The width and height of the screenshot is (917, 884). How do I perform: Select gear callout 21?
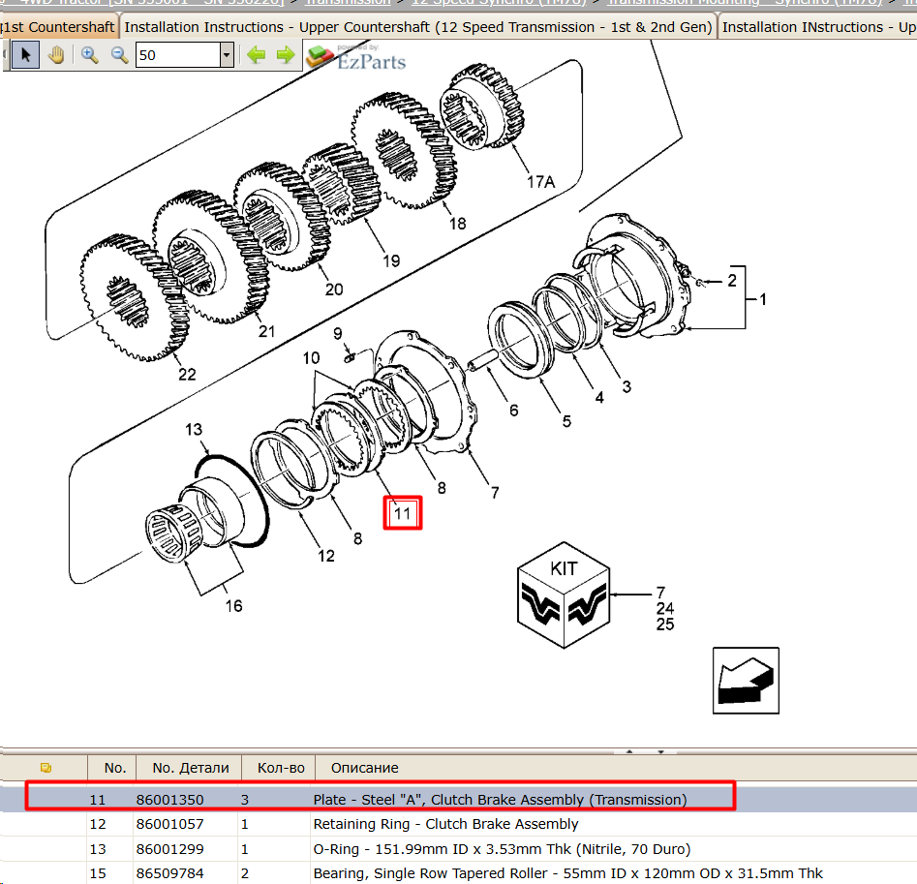click(x=266, y=331)
